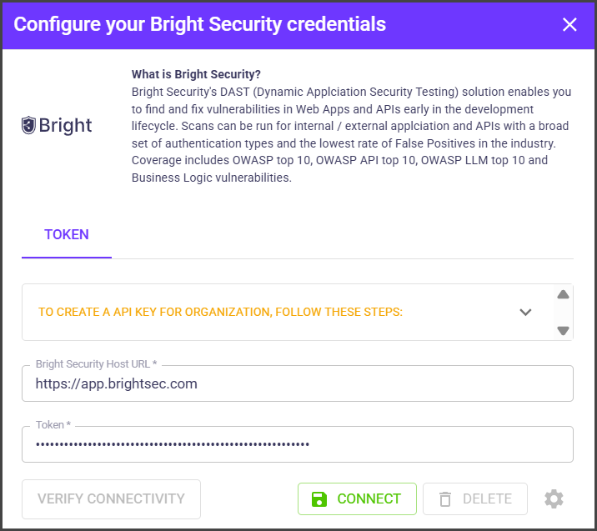
Task: Click into the masked Token field
Action: 298,444
